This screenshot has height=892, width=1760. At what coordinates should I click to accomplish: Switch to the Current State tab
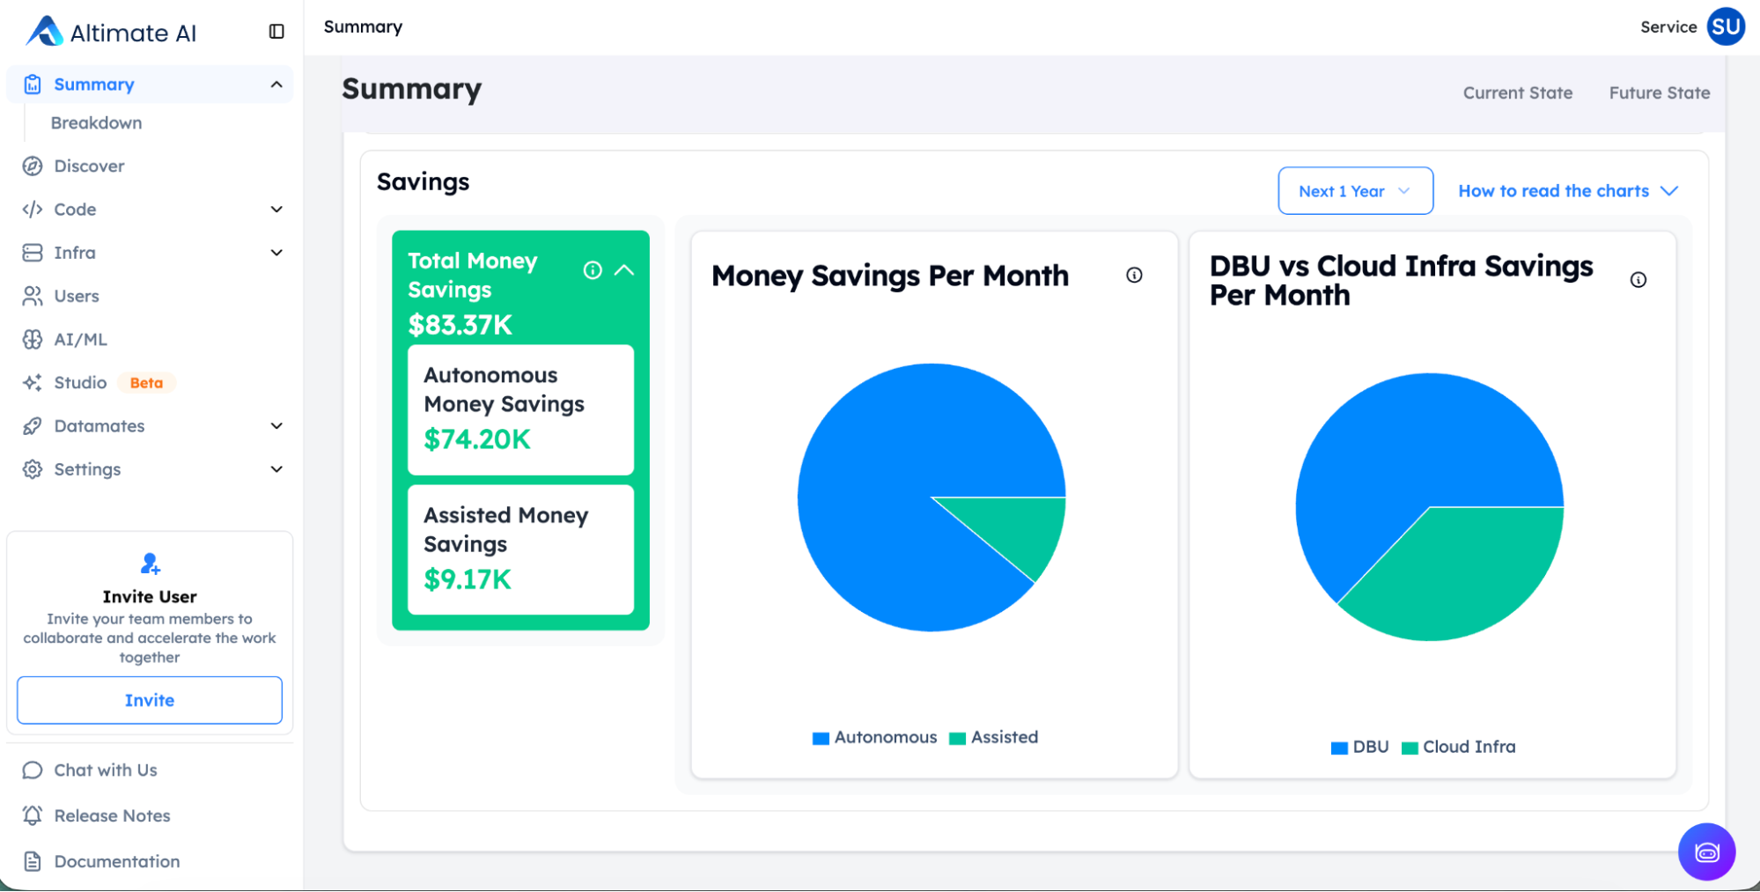[1517, 93]
